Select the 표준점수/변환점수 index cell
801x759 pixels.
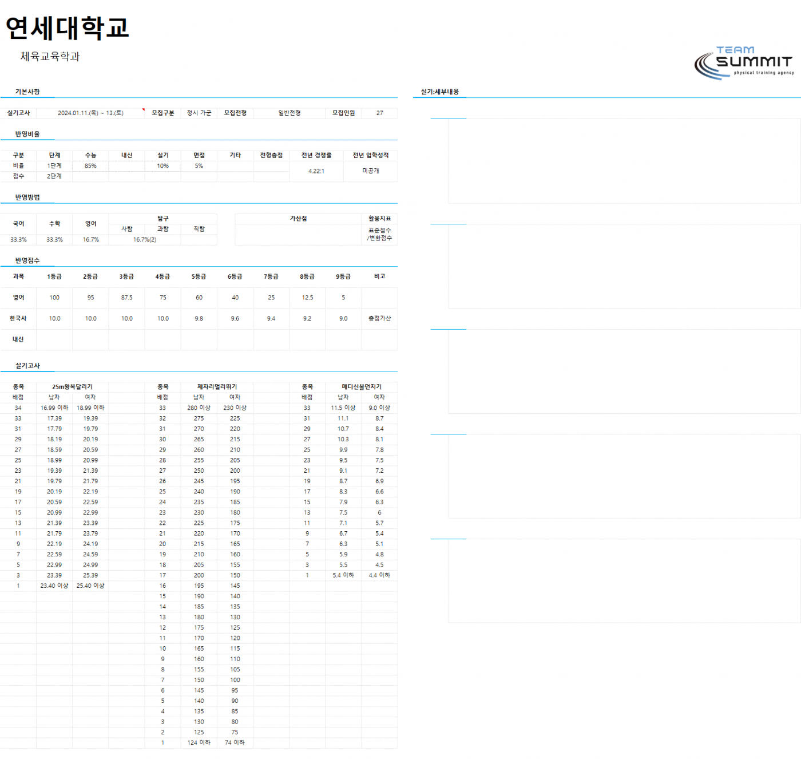(x=379, y=234)
